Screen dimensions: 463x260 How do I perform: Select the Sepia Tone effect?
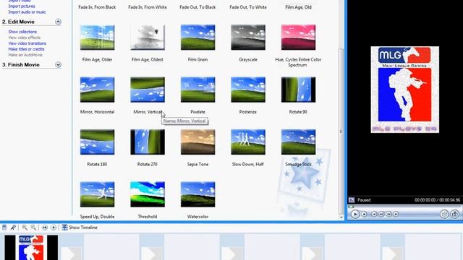[x=197, y=142]
